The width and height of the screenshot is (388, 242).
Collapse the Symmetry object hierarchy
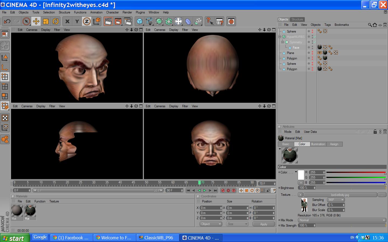click(283, 42)
